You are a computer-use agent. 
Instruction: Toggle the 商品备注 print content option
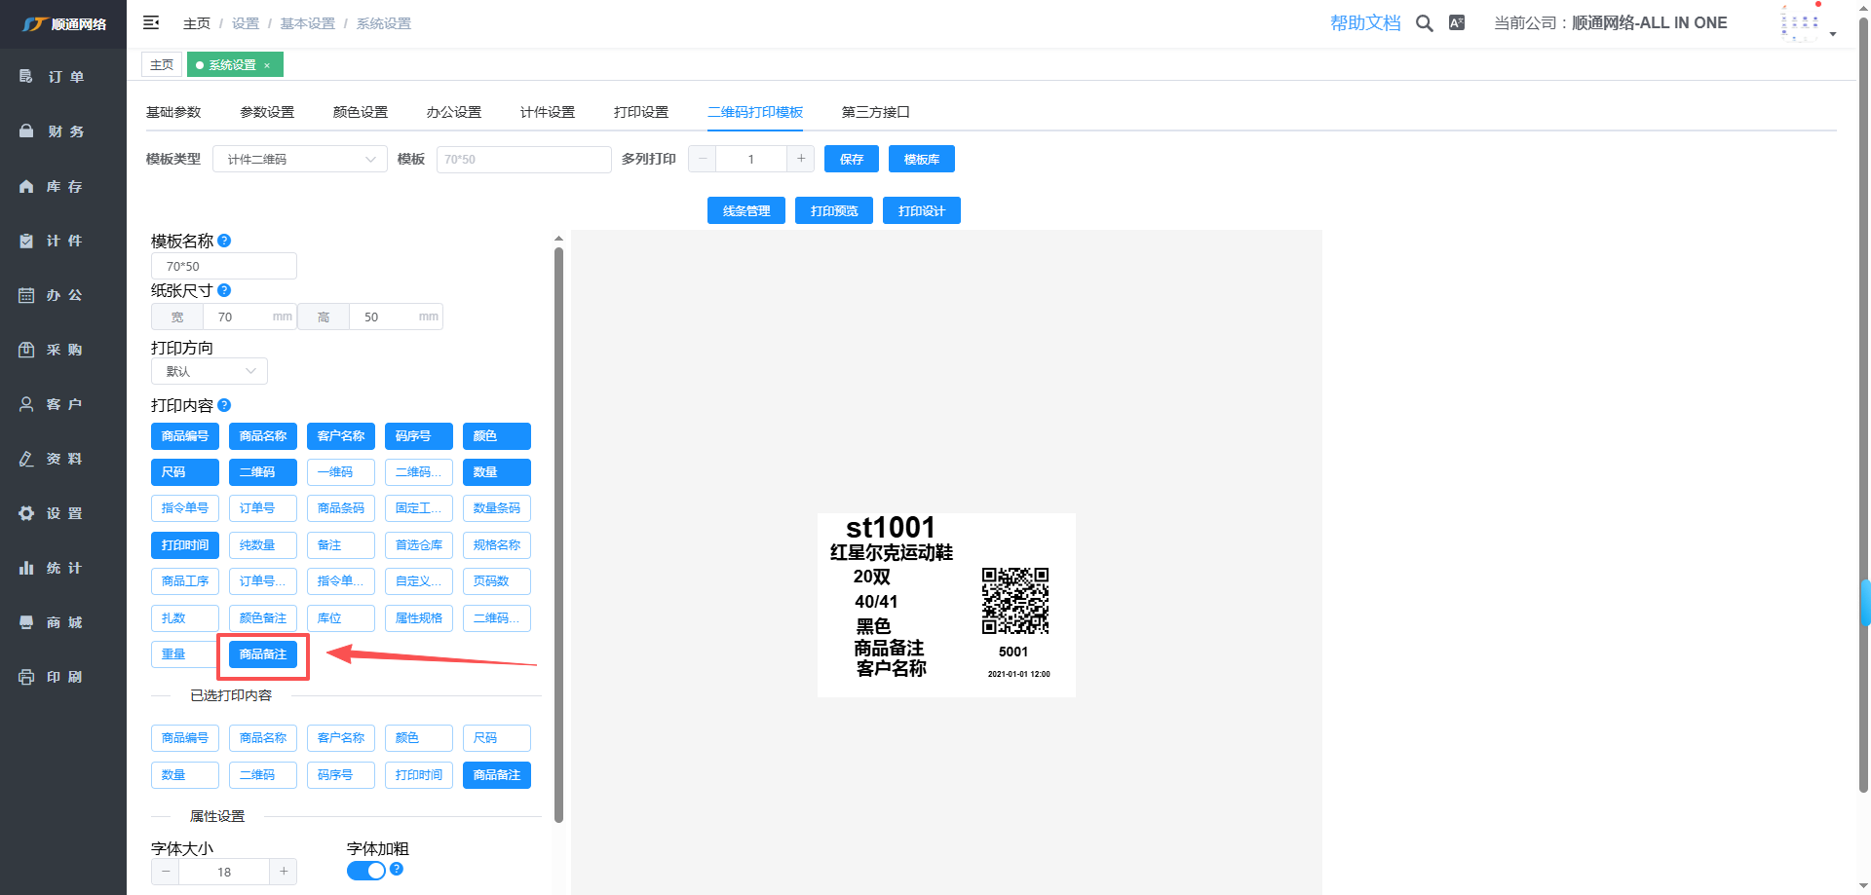[263, 654]
